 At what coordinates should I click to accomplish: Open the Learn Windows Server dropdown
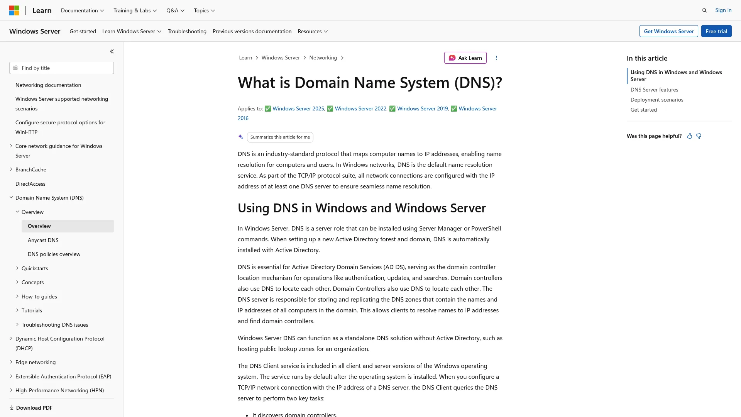point(132,31)
